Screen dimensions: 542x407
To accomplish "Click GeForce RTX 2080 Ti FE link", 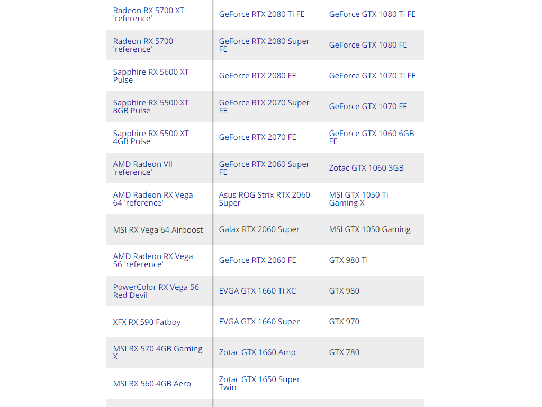I will (261, 14).
